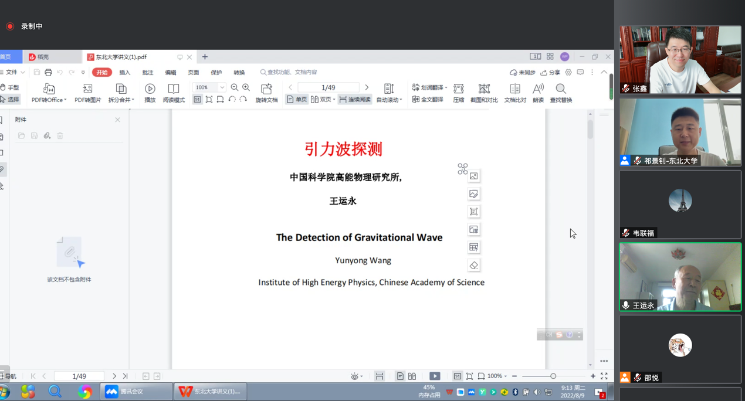
Task: Click the 朗读 read-aloud icon
Action: [538, 89]
